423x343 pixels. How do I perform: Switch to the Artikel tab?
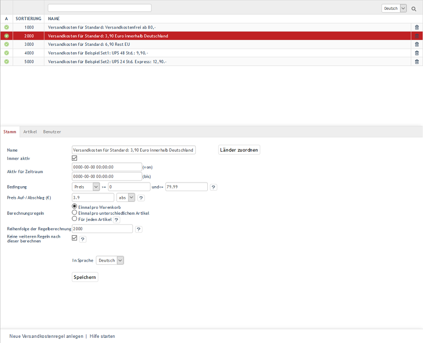click(x=30, y=132)
